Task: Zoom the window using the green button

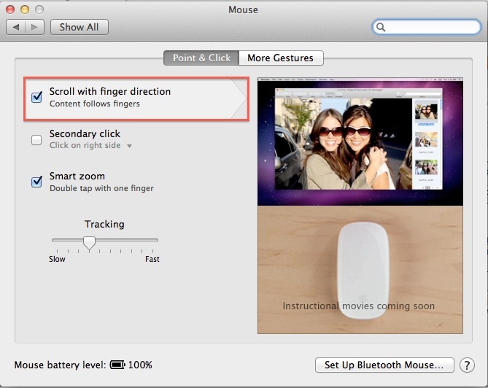Action: tap(39, 9)
